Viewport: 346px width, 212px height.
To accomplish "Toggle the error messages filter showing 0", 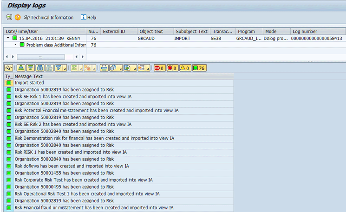I will [x=172, y=68].
